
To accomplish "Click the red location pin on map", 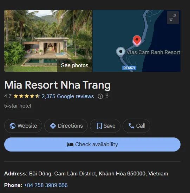I will (x=137, y=40).
